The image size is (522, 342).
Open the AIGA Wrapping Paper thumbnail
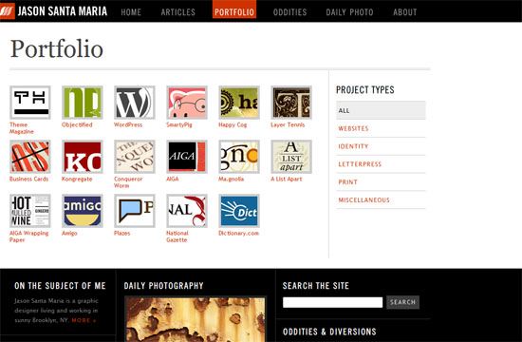coord(30,211)
